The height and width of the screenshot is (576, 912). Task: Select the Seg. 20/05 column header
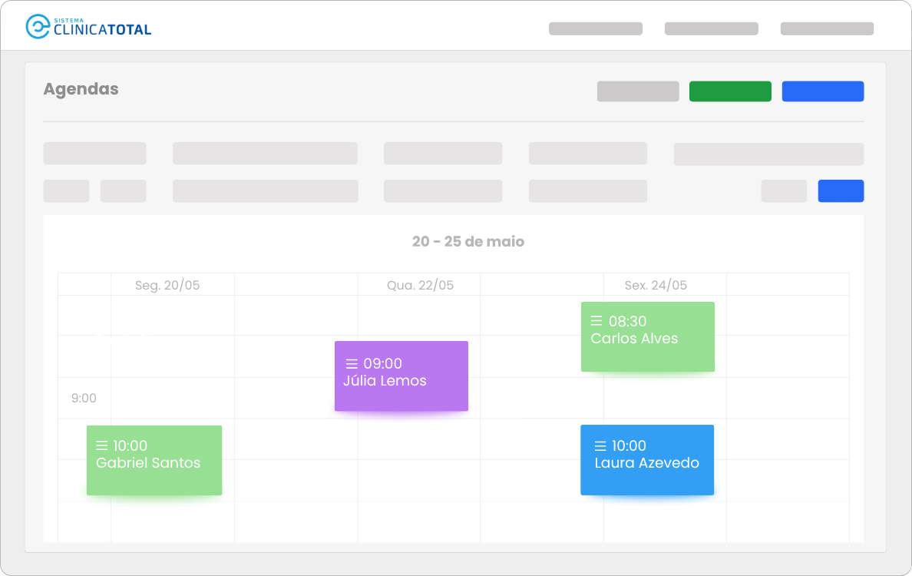coord(167,285)
